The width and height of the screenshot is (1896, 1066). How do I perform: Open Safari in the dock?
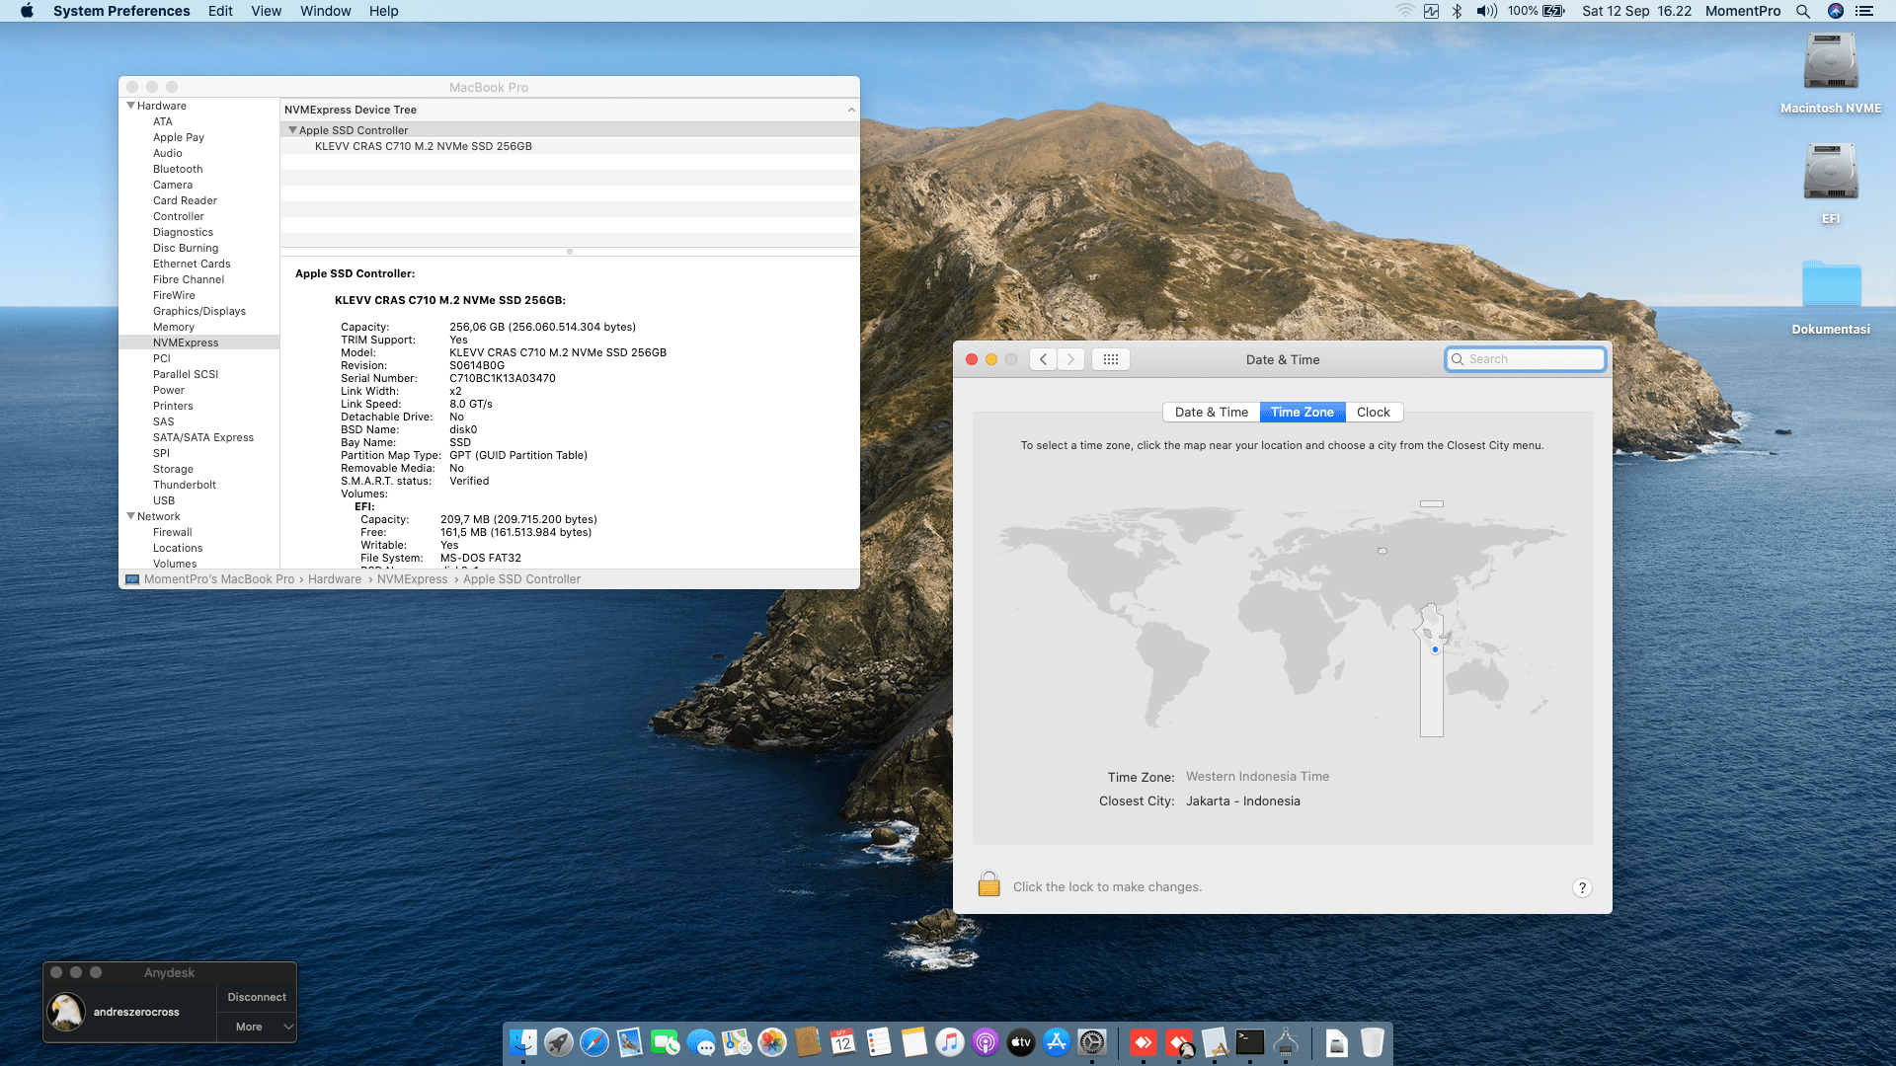coord(594,1042)
